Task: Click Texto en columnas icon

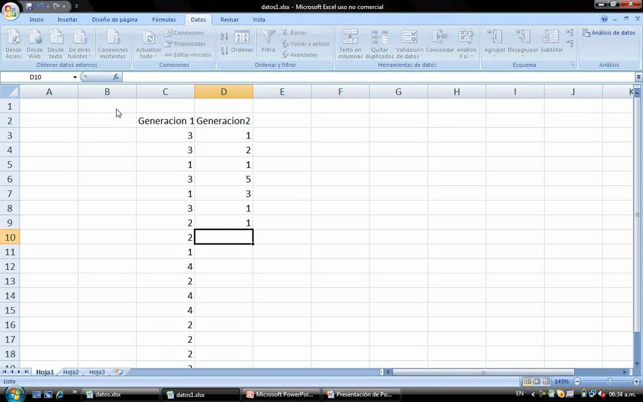Action: point(350,44)
